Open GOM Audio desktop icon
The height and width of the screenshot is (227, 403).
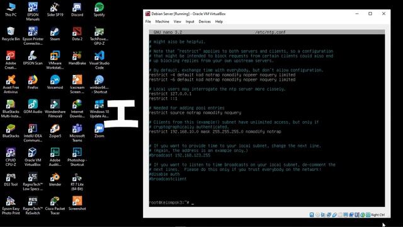pyautogui.click(x=33, y=107)
